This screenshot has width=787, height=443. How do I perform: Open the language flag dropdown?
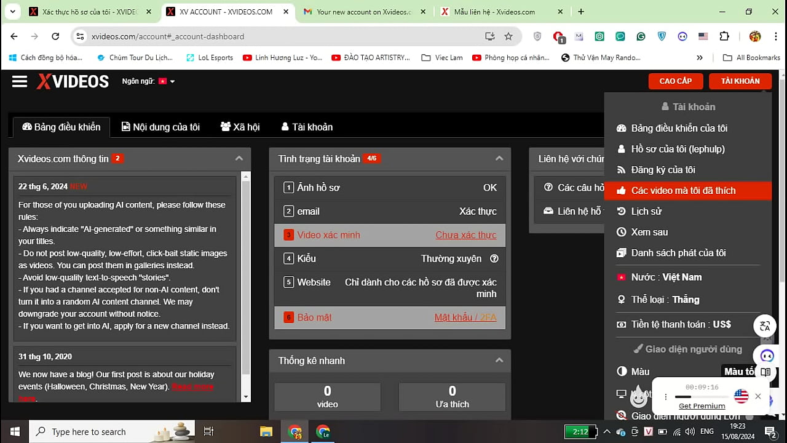pyautogui.click(x=167, y=81)
